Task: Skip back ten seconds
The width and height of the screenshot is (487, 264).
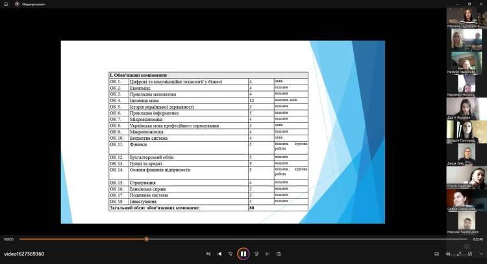Action: pos(231,254)
